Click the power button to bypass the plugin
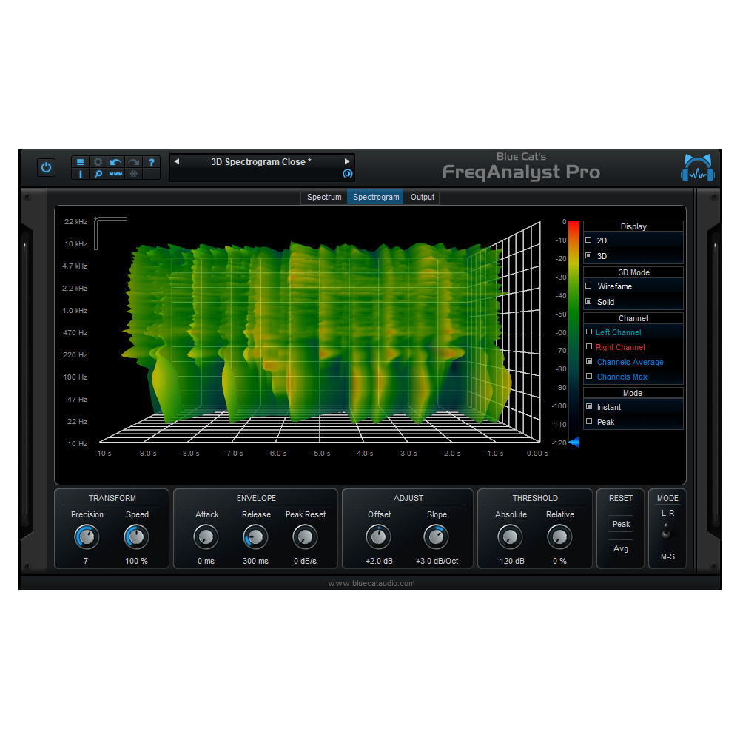This screenshot has height=740, width=740. (x=46, y=168)
